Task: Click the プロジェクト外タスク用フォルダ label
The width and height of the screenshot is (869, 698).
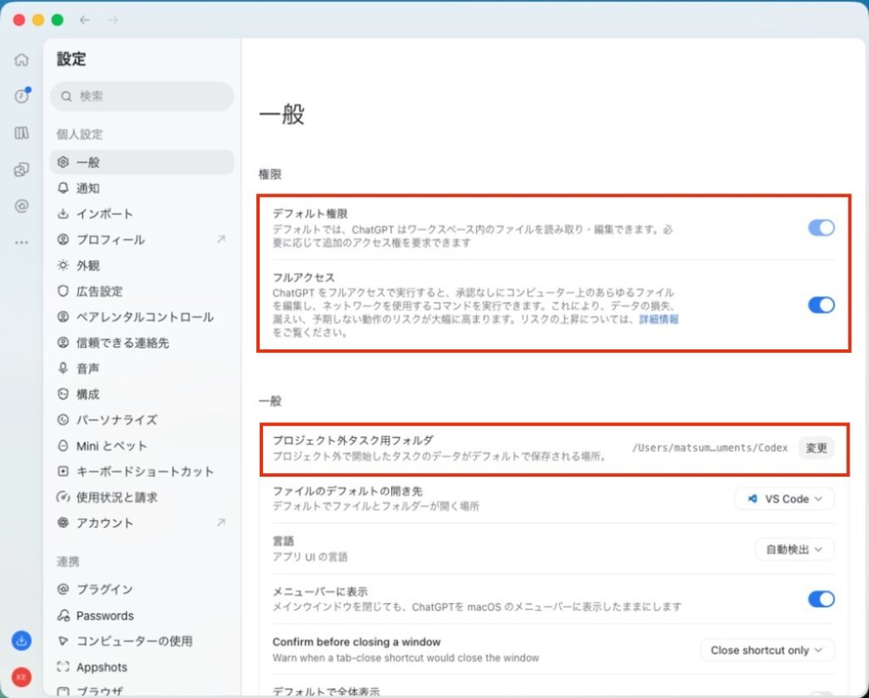Action: click(353, 440)
